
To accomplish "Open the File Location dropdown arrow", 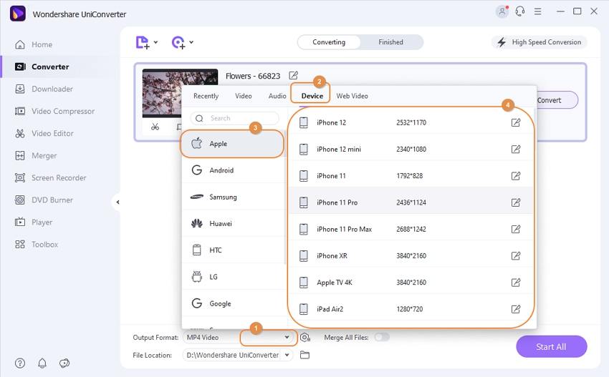I will (287, 355).
